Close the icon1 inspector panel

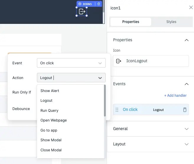click(x=191, y=7)
